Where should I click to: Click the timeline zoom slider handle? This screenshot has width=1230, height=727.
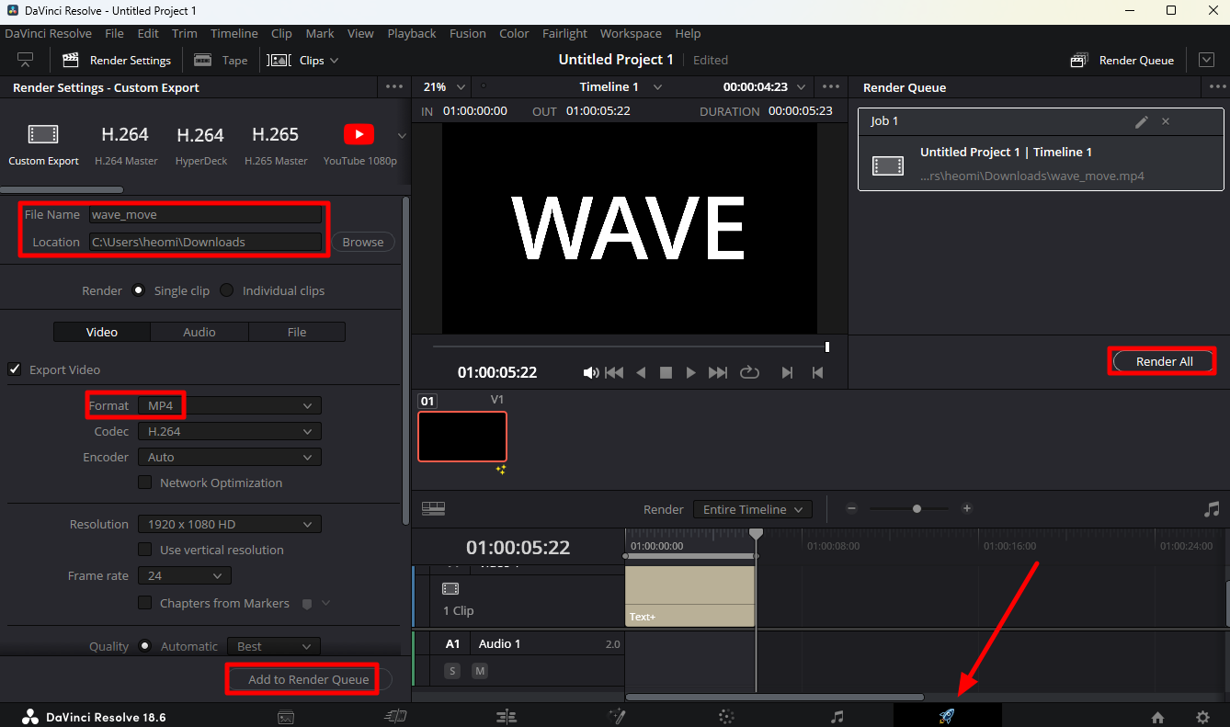[917, 508]
